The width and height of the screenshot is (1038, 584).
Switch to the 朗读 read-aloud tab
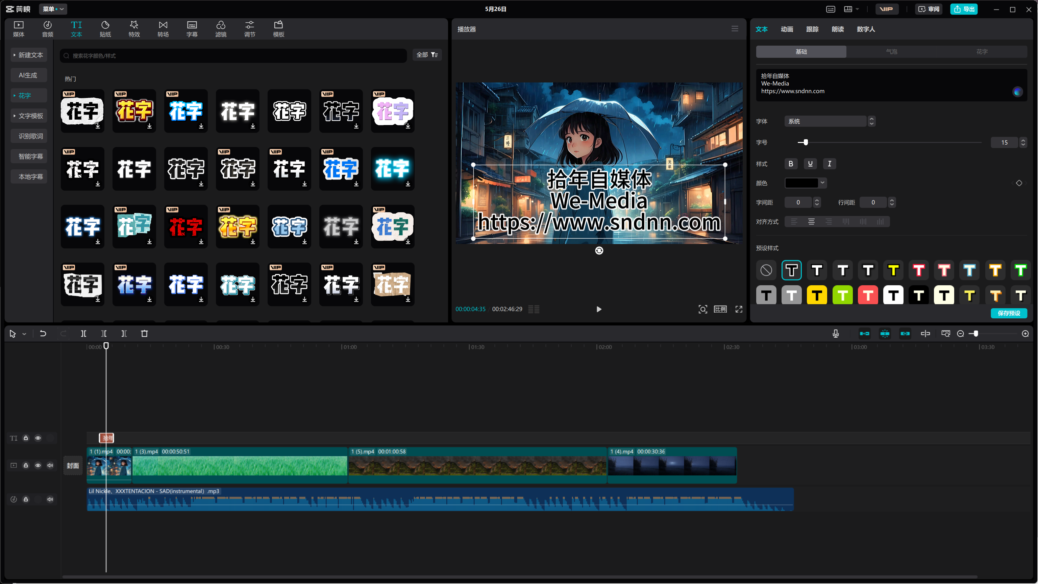click(837, 29)
